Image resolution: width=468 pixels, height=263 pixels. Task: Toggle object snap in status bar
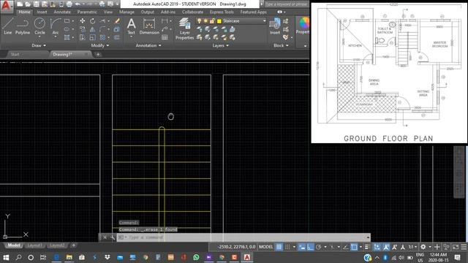[x=354, y=247]
